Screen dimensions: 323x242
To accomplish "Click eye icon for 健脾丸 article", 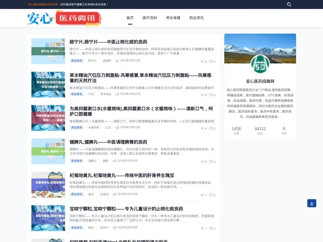I will click(202, 161).
